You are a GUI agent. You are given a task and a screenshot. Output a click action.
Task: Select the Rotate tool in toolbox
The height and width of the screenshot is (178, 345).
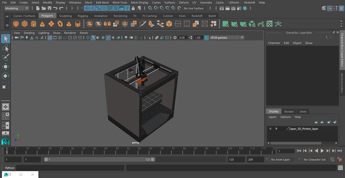[x=5, y=76]
